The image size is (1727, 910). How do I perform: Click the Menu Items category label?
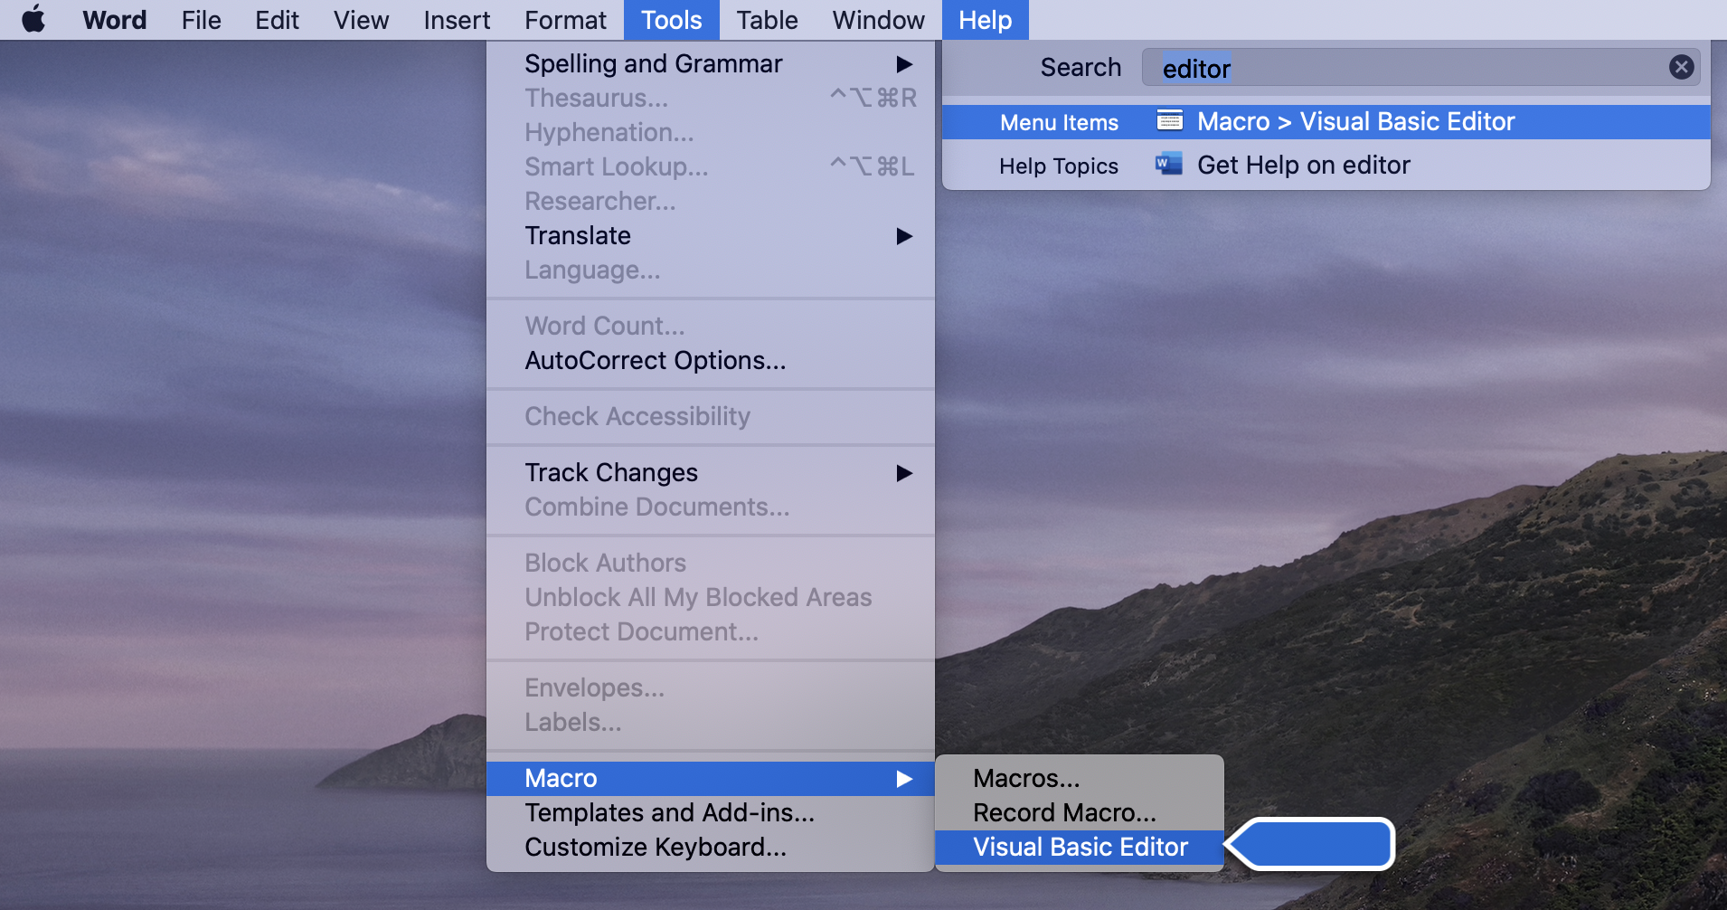click(x=1059, y=122)
